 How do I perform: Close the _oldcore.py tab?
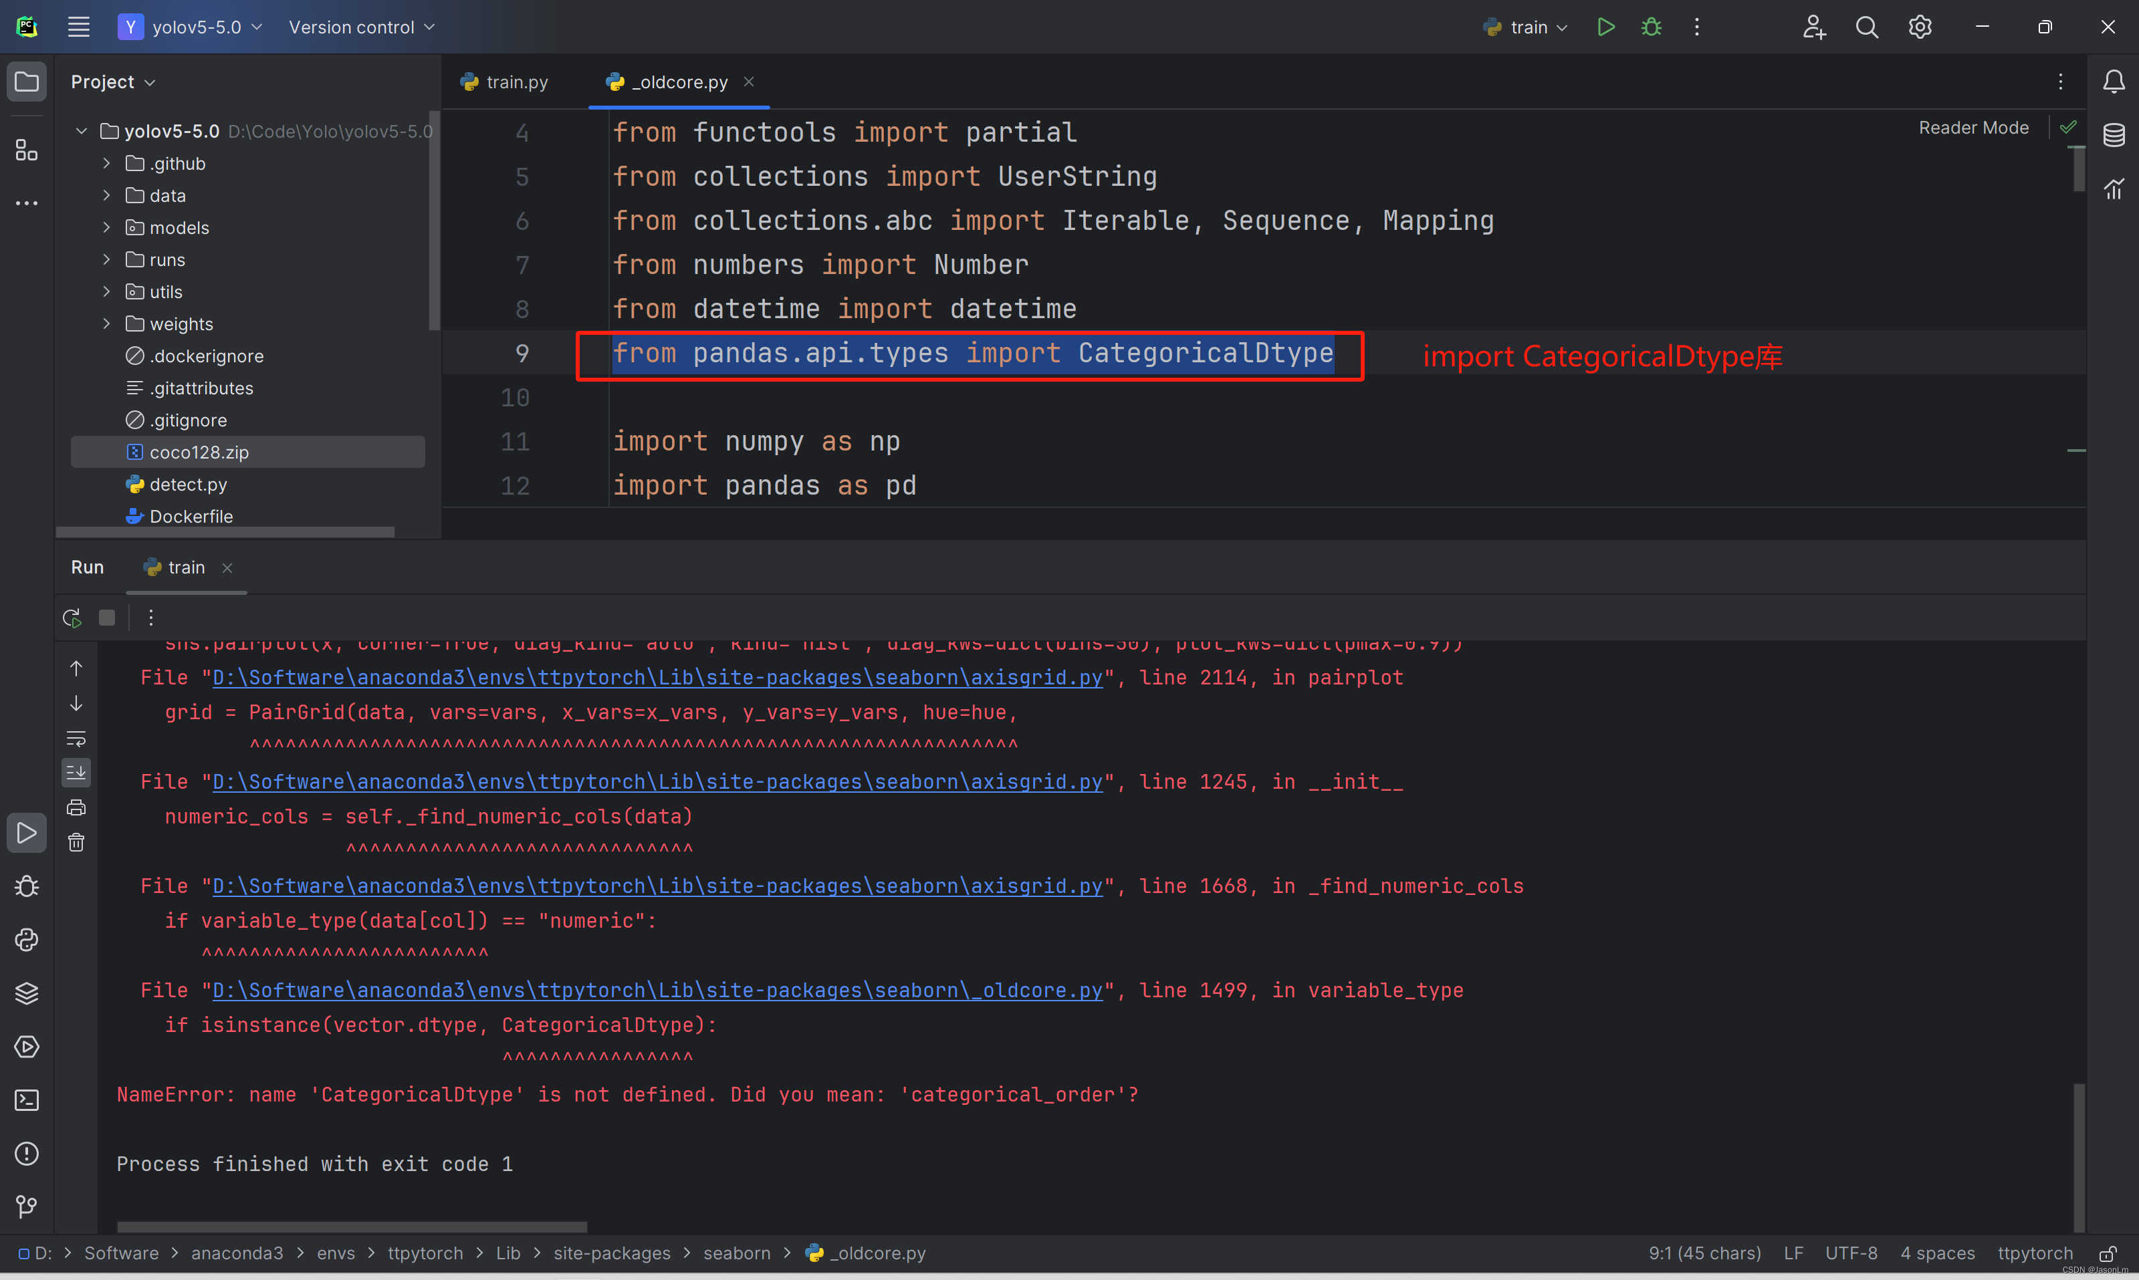[748, 81]
